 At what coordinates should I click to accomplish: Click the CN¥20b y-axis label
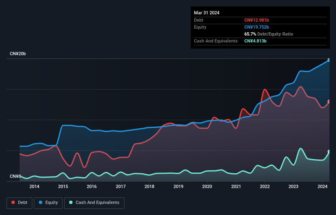[x=18, y=54]
